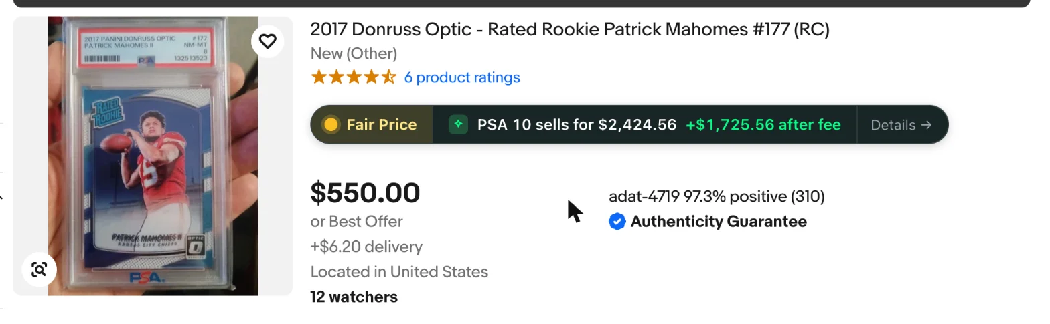Image resolution: width=1050 pixels, height=324 pixels.
Task: Click the +$6.20 delivery information
Action: (x=366, y=247)
